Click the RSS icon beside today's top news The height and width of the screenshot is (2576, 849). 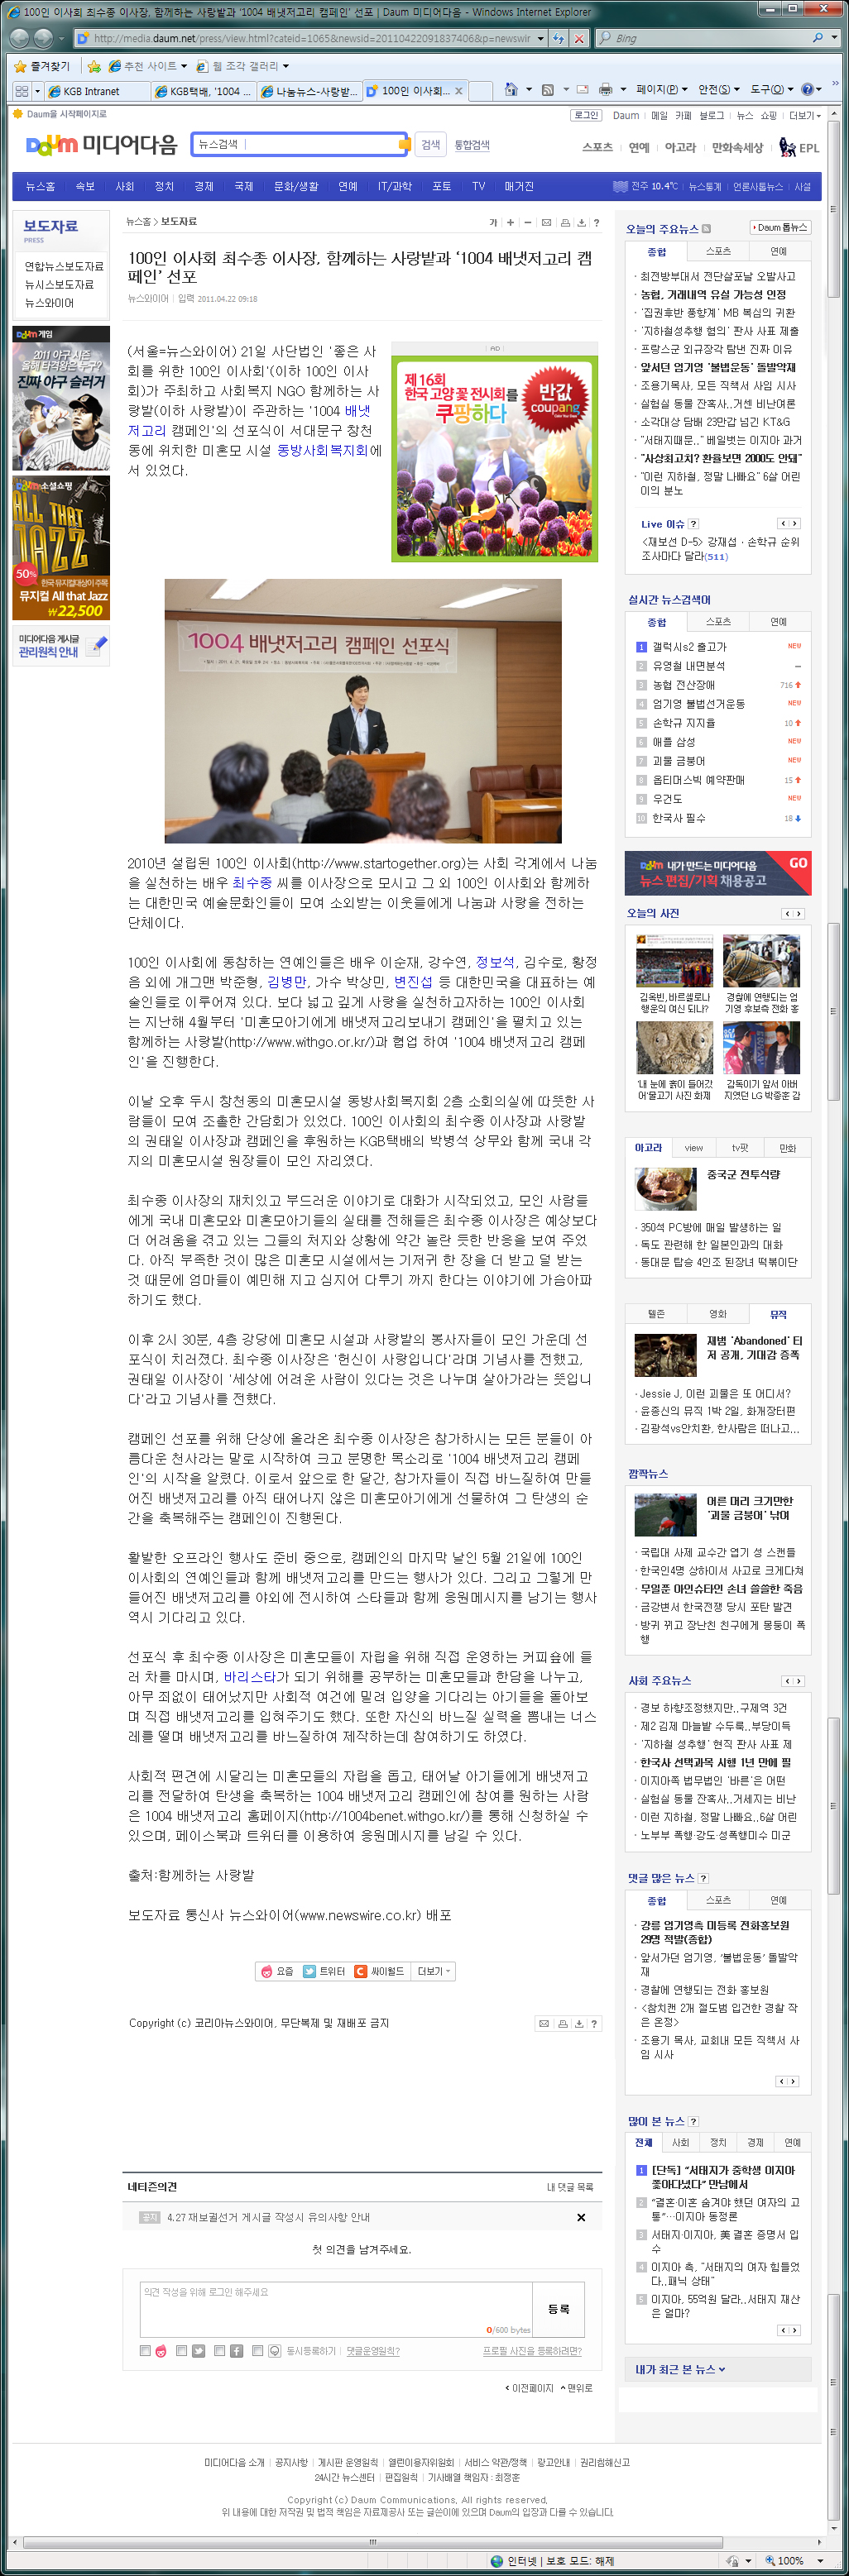[x=706, y=229]
